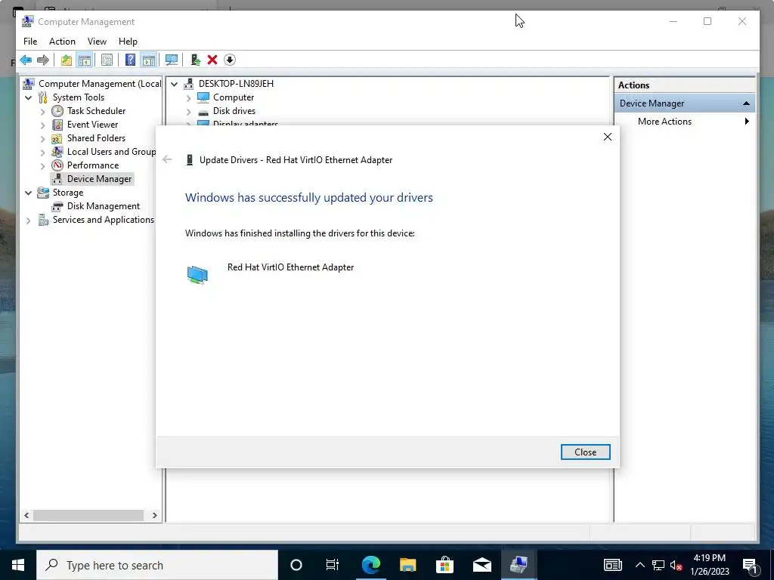Select Device Manager in the console tree
Image resolution: width=774 pixels, height=580 pixels.
(99, 179)
